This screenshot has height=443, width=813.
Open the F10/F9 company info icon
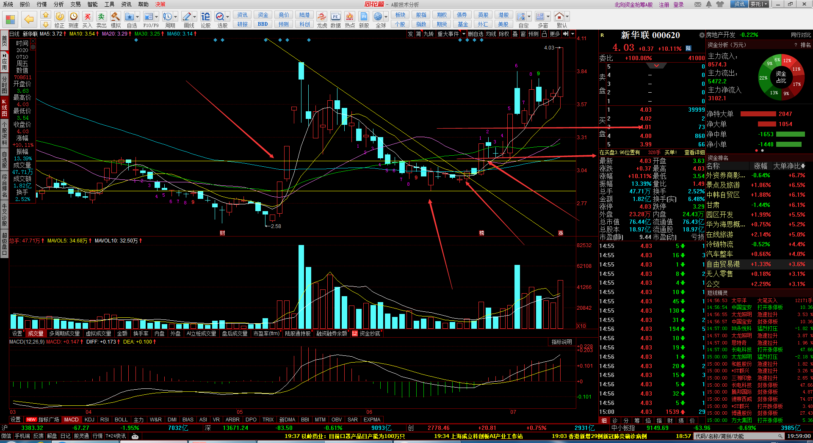[148, 17]
